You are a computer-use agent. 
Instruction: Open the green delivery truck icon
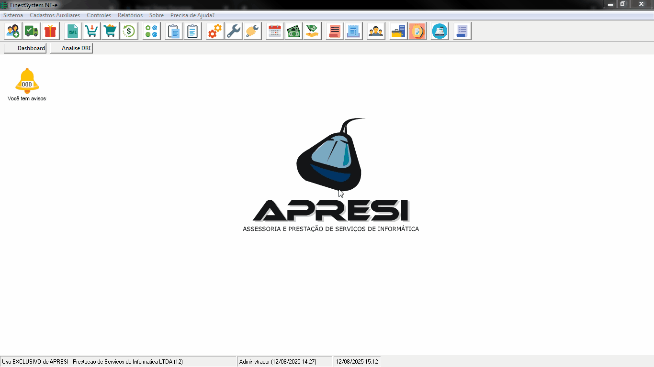pyautogui.click(x=32, y=32)
